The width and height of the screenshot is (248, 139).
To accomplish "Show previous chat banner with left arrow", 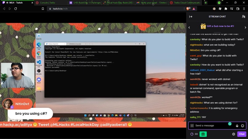I will pos(189,27).
